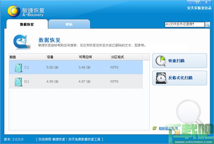
Task: Click the 3.46 GB free space value
Action: [84, 67]
